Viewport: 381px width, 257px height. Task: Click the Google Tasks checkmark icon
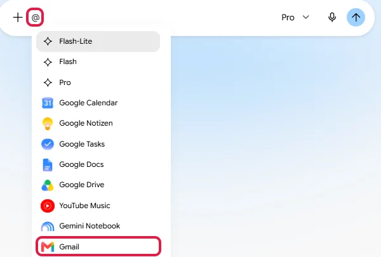click(x=48, y=144)
